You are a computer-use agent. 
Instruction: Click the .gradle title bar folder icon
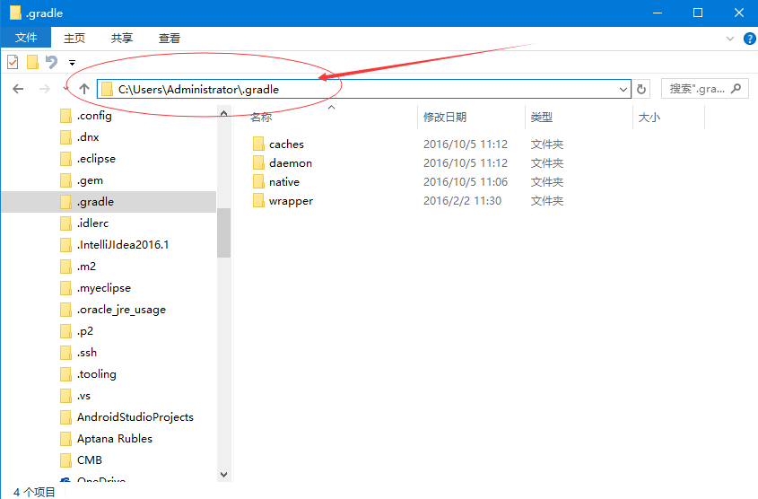click(x=15, y=13)
